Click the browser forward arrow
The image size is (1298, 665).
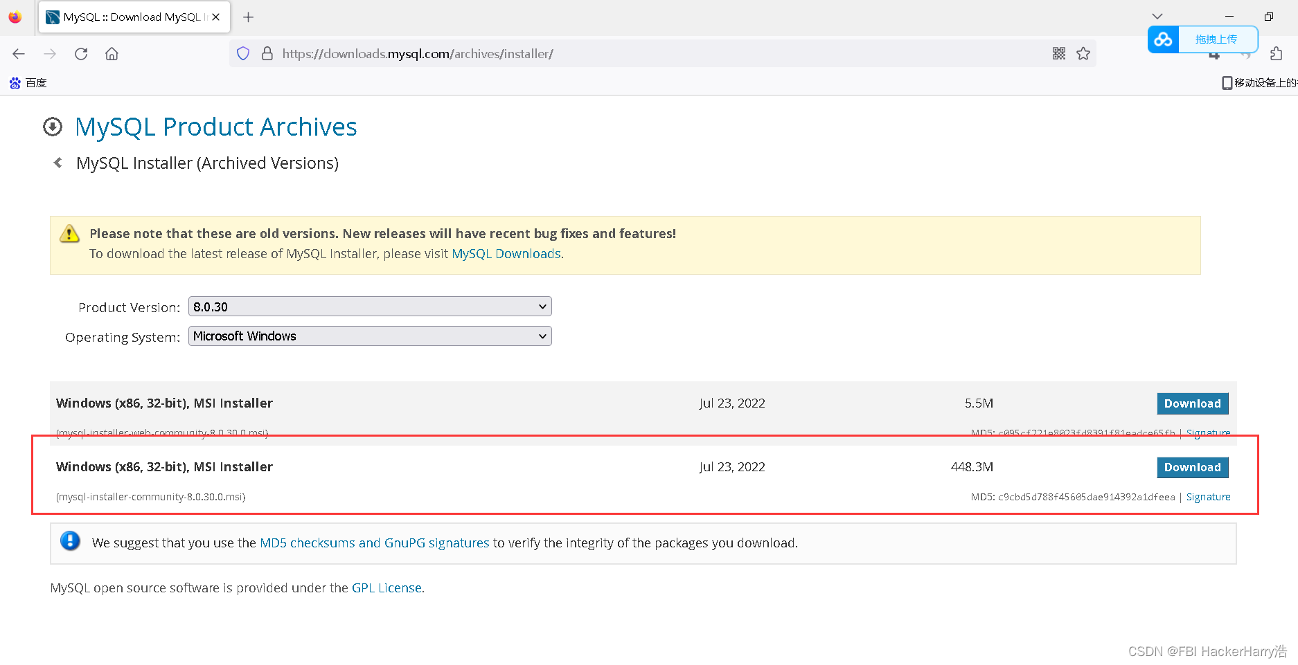(50, 54)
